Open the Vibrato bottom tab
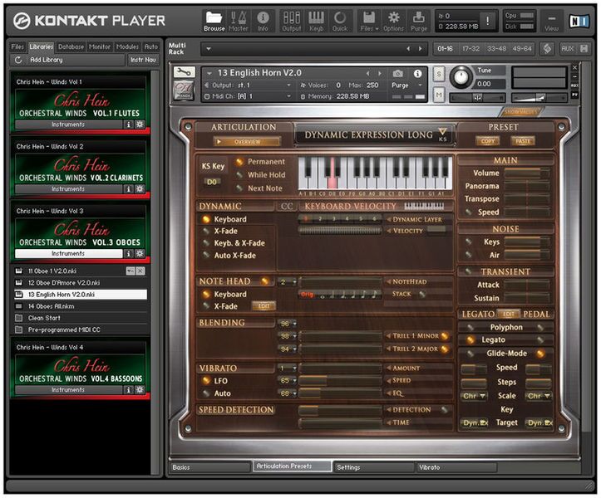Viewport: 601px width, 498px height. click(456, 467)
